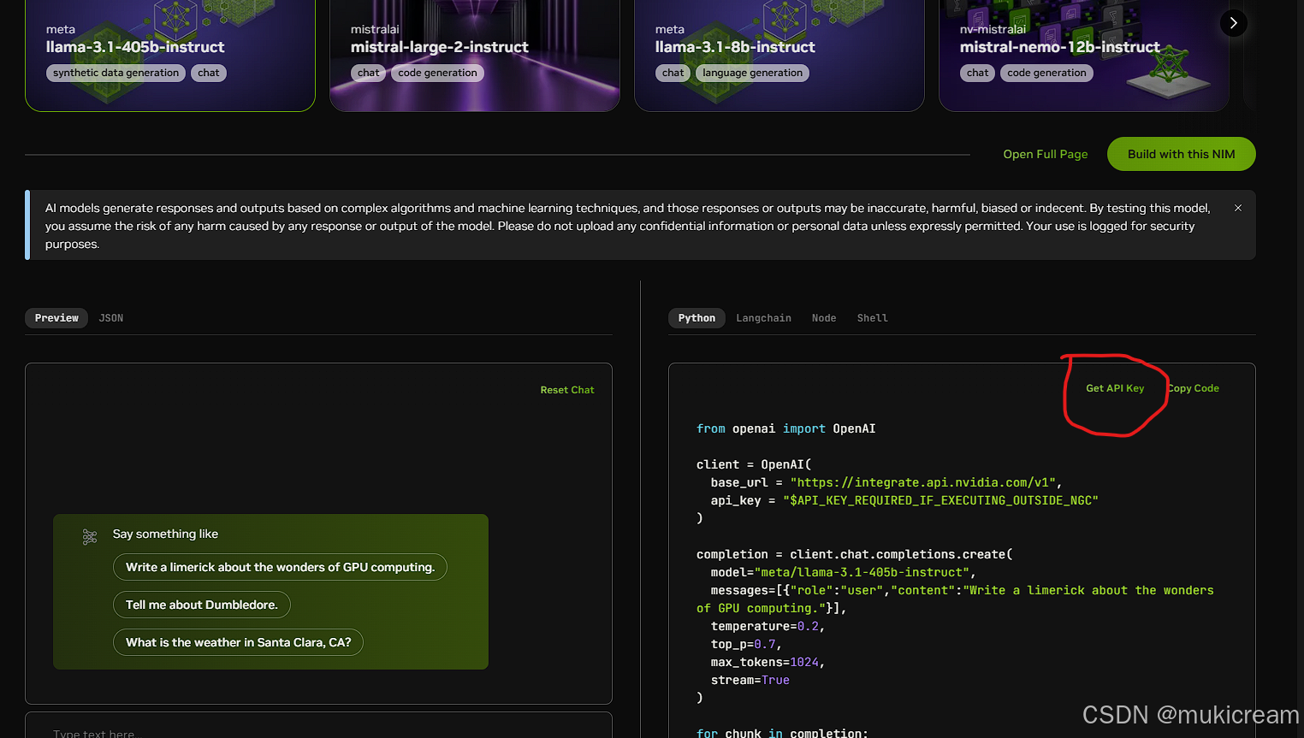Click Reset Chat

click(x=567, y=390)
